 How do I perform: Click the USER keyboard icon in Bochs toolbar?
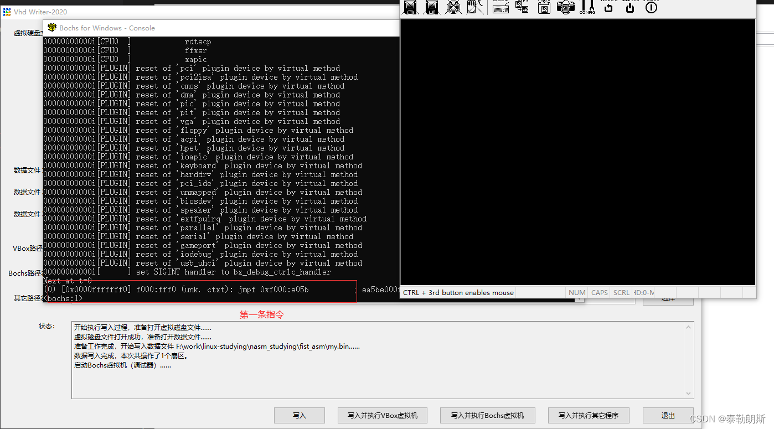click(500, 7)
